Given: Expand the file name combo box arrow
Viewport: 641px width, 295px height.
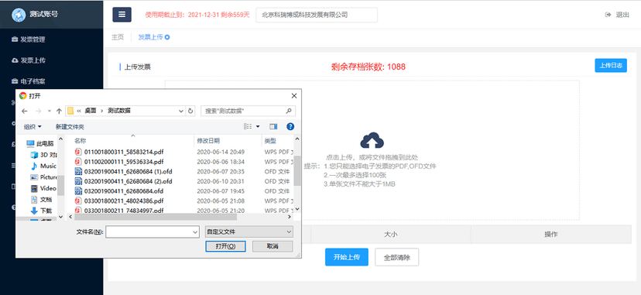Looking at the screenshot, I should 195,232.
